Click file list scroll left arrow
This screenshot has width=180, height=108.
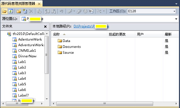click(x=53, y=104)
